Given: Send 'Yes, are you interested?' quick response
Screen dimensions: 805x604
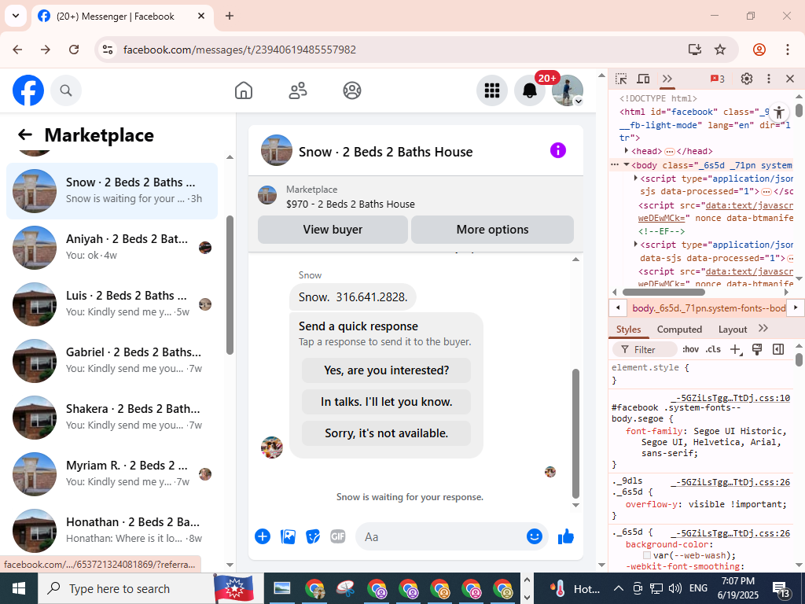Looking at the screenshot, I should pos(386,370).
